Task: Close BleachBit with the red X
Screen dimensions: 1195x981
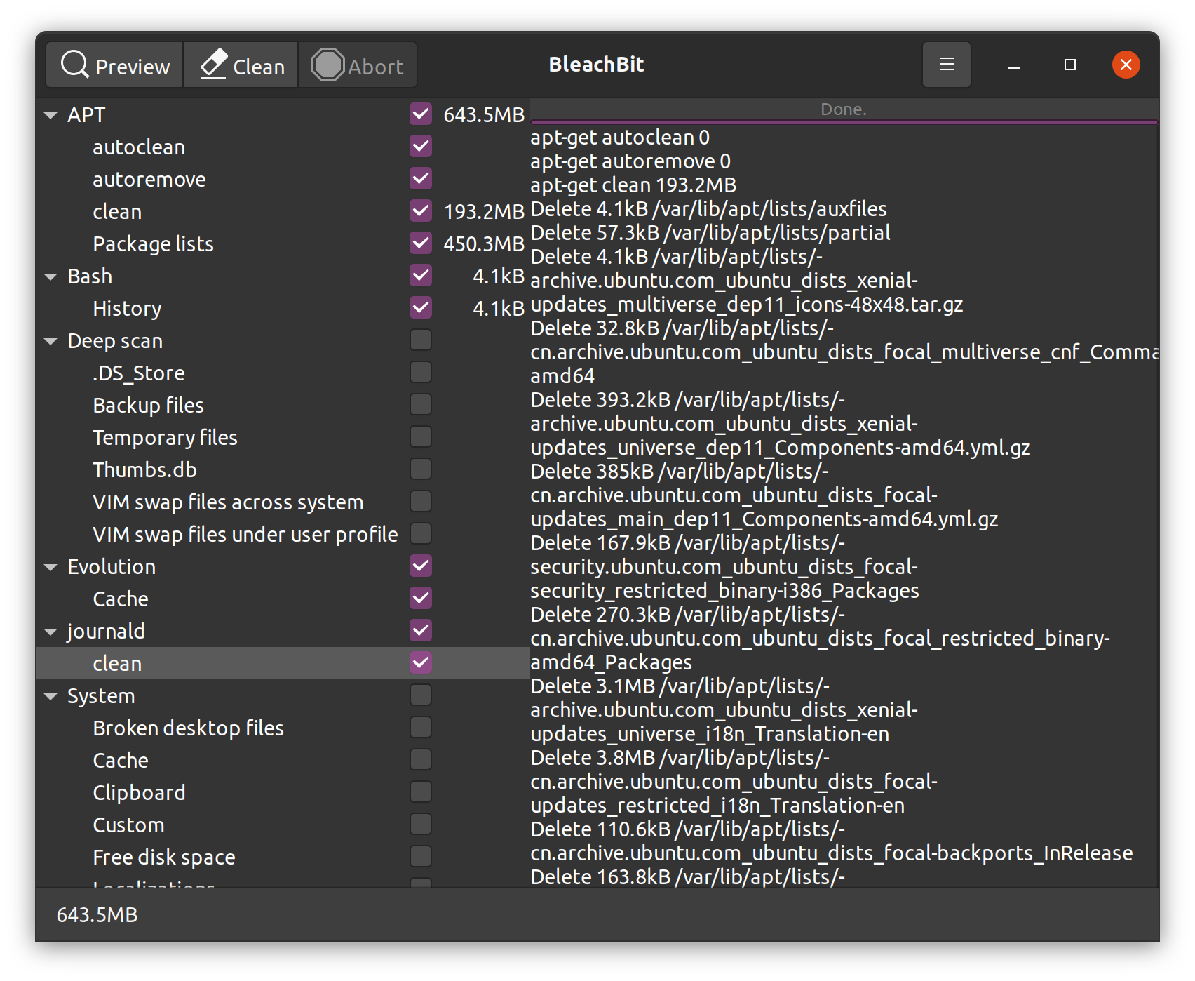Action: (x=1126, y=65)
